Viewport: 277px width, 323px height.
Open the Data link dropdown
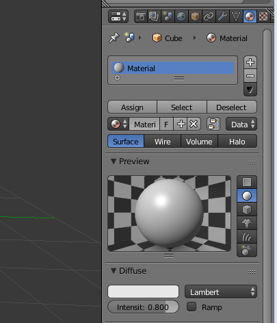coord(241,125)
